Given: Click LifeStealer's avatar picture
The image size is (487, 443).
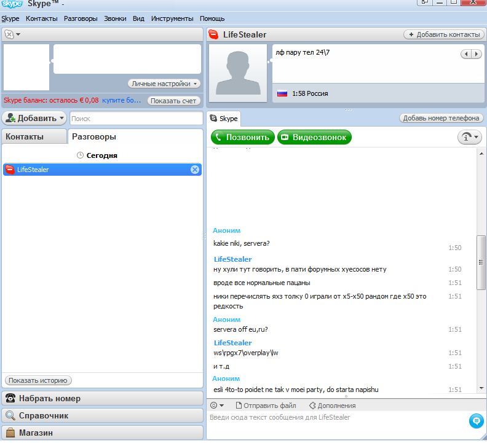Looking at the screenshot, I should [238, 73].
